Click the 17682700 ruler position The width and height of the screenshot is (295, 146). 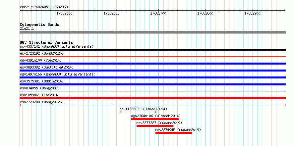pyautogui.click(x=158, y=13)
